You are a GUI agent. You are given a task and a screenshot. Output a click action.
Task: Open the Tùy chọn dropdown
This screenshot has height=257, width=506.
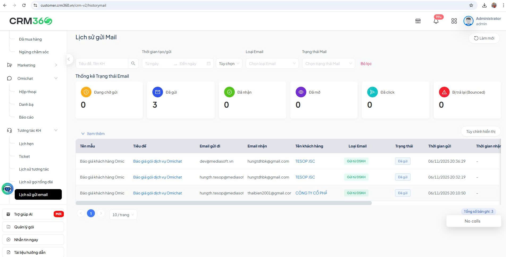[x=229, y=63]
